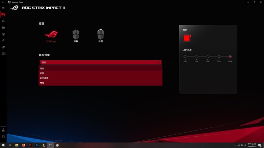Select the 滾輪 scroll wheel lighting zone

click(x=76, y=36)
